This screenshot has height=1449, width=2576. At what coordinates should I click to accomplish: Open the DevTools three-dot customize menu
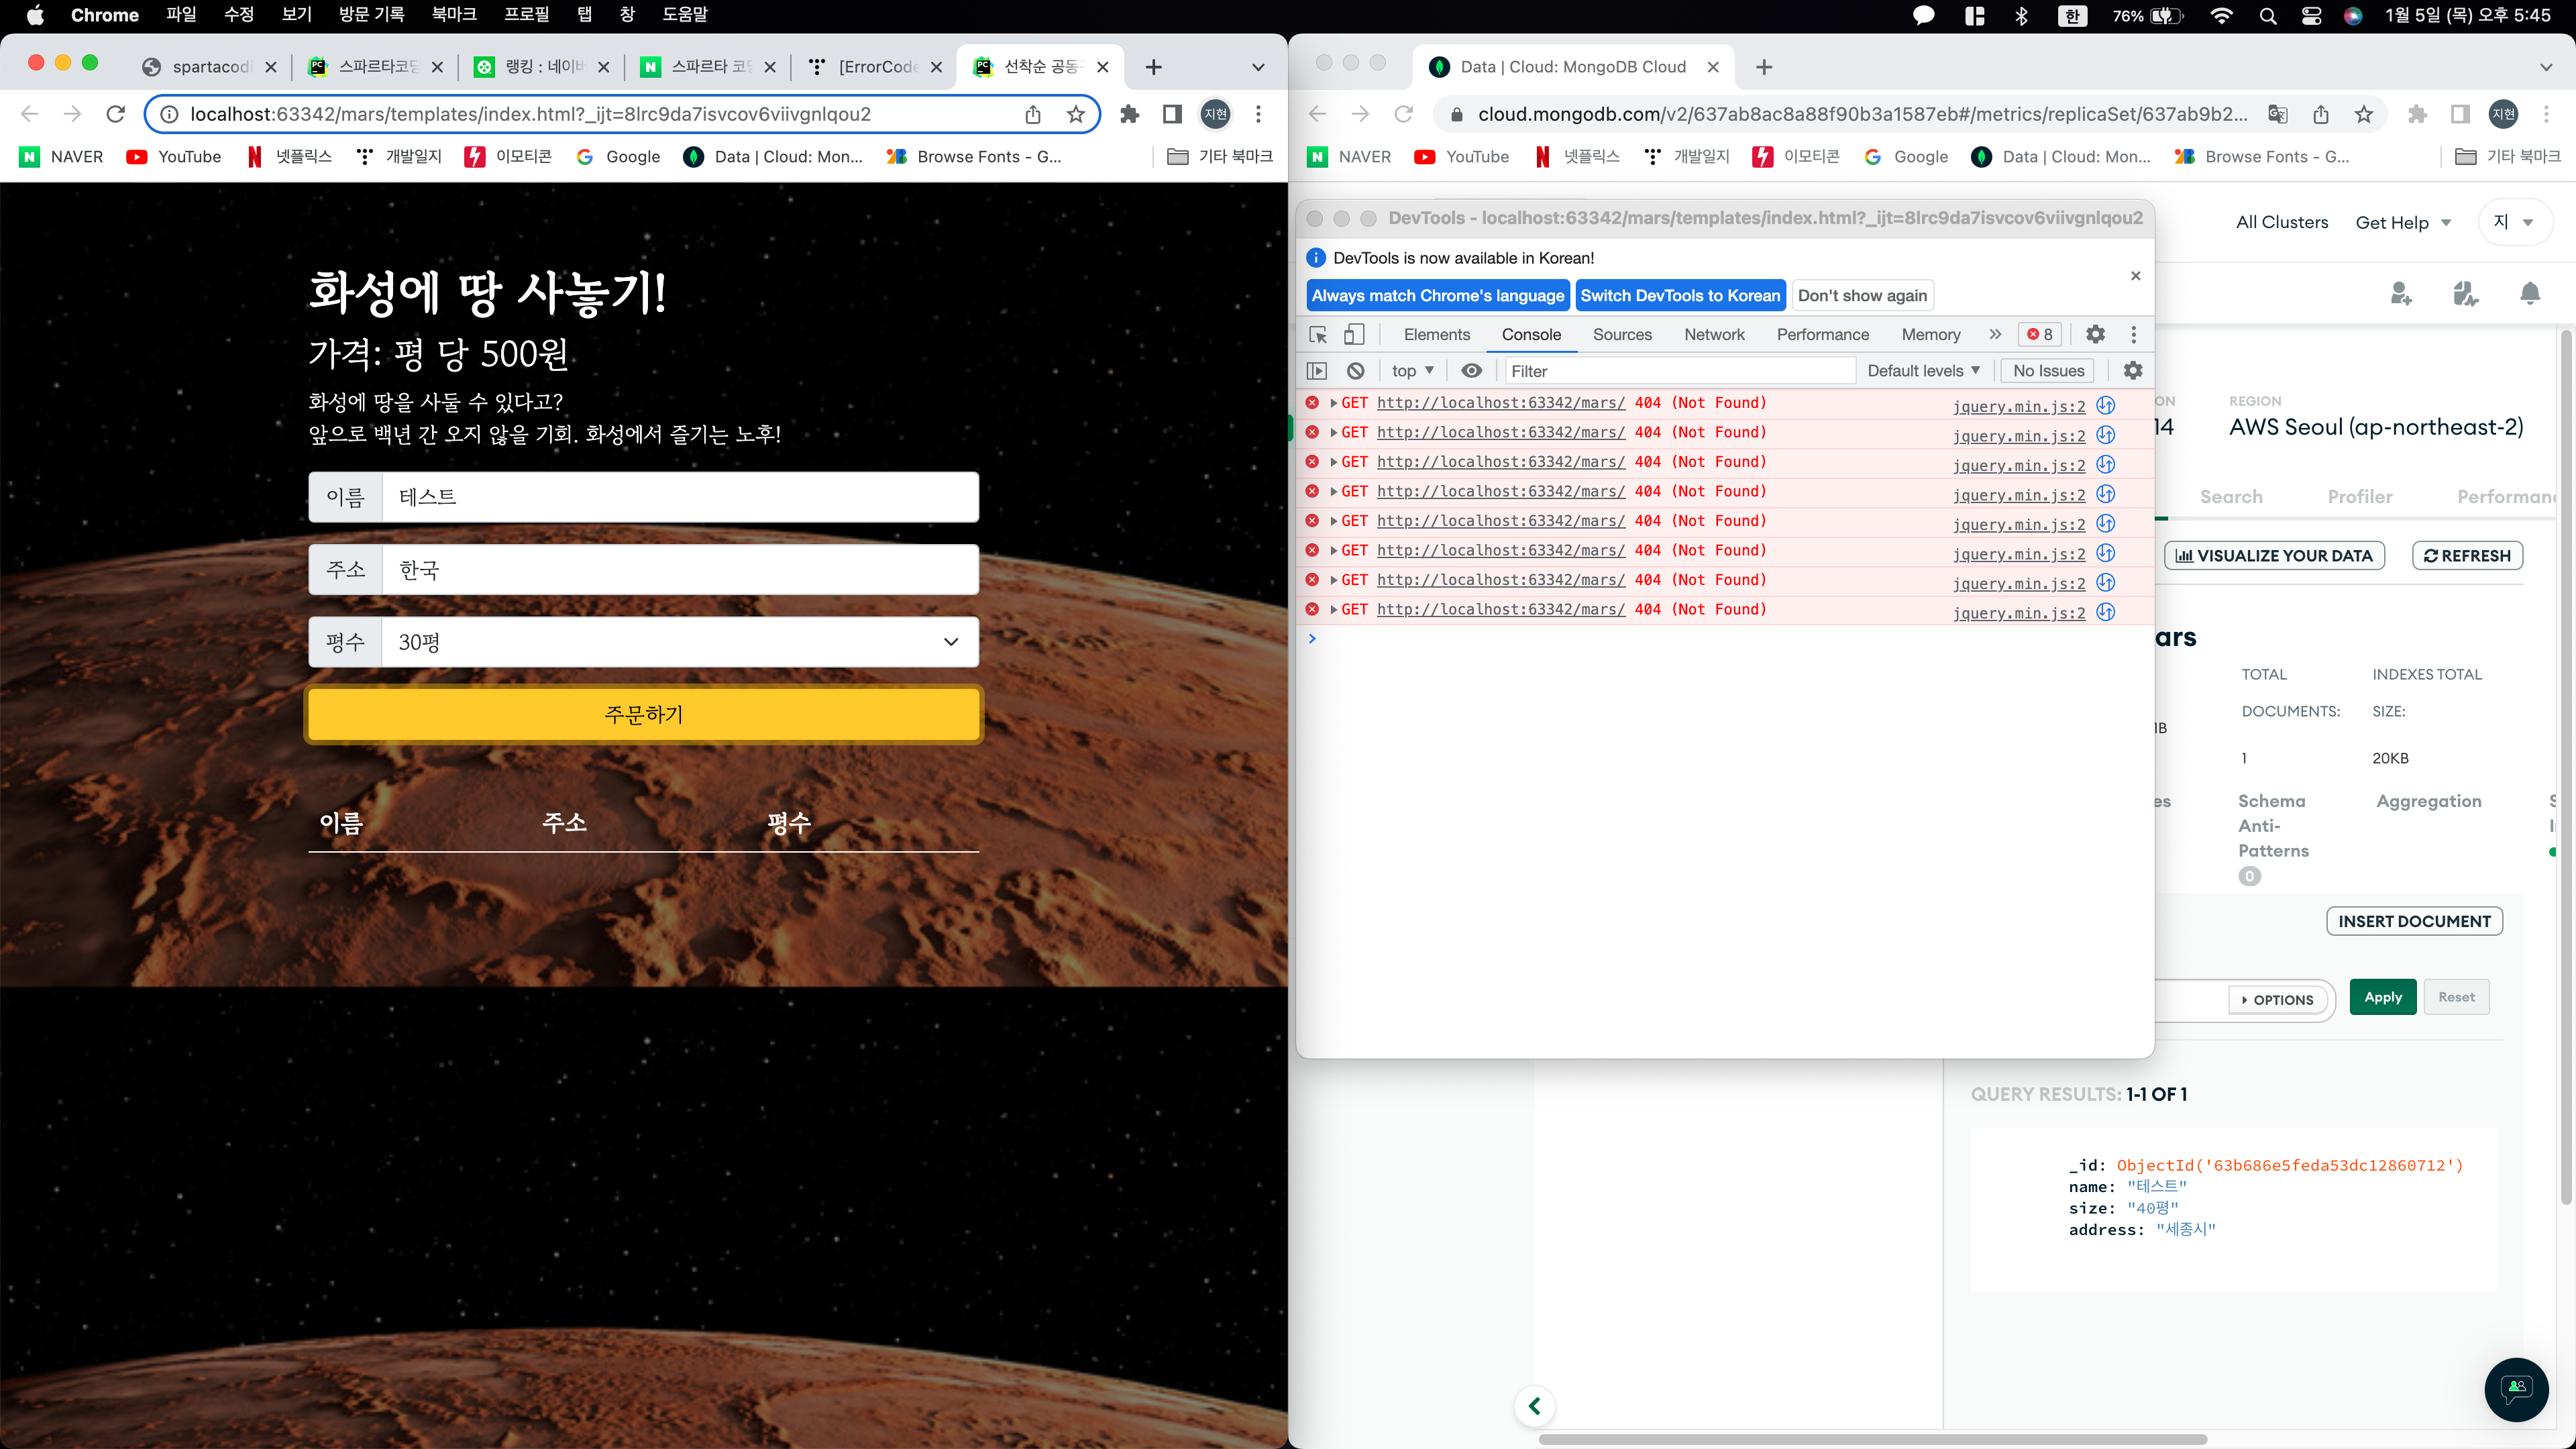(2133, 335)
